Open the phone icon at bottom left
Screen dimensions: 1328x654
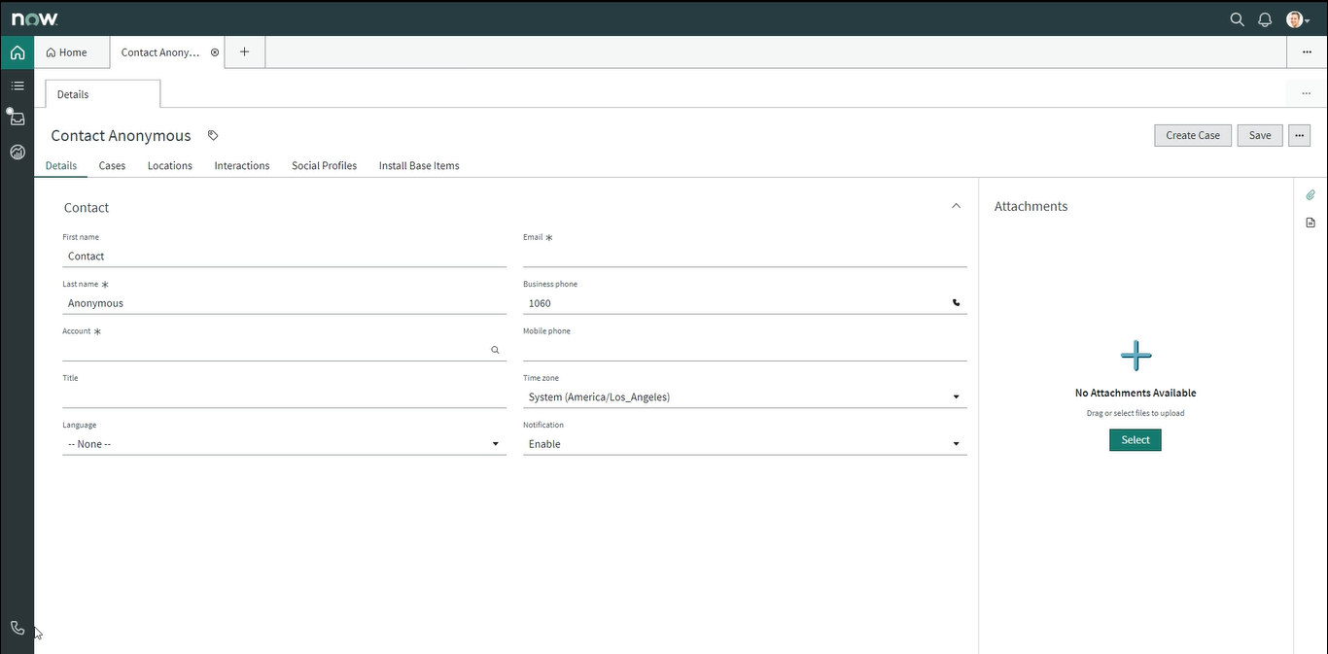(x=17, y=628)
